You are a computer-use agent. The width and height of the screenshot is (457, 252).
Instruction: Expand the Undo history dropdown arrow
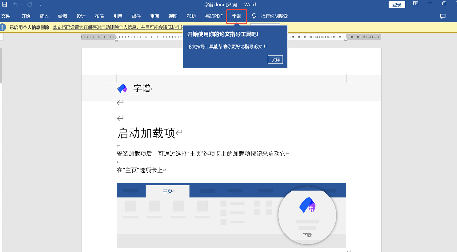22,5
